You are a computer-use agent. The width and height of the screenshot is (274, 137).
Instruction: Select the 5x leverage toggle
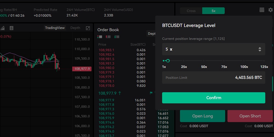[x=213, y=11]
